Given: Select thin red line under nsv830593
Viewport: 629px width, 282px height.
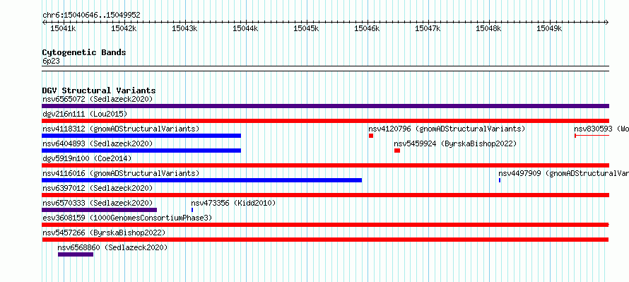Looking at the screenshot, I should [x=592, y=136].
